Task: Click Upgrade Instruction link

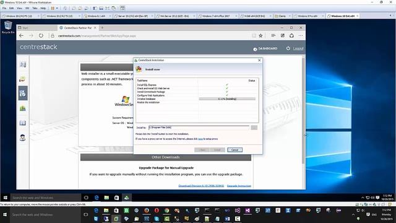Action: 239,186
